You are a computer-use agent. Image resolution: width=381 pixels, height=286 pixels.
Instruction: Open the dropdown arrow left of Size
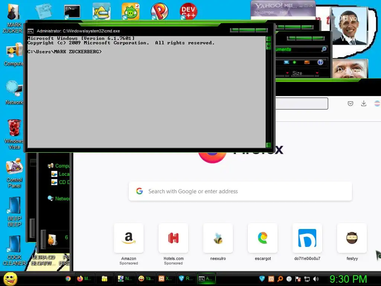pyautogui.click(x=288, y=73)
